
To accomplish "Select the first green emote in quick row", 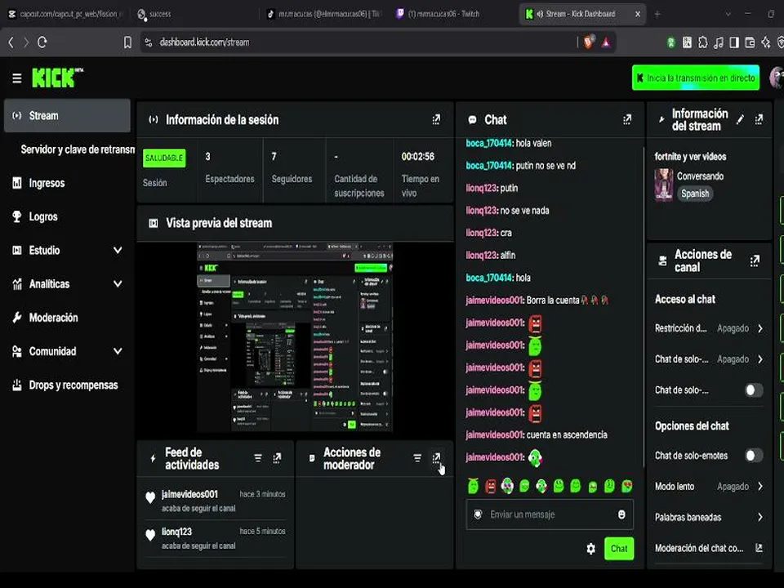I will click(473, 486).
